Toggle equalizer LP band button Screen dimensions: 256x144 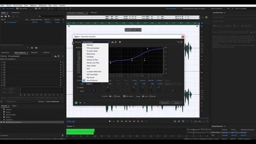point(173,90)
